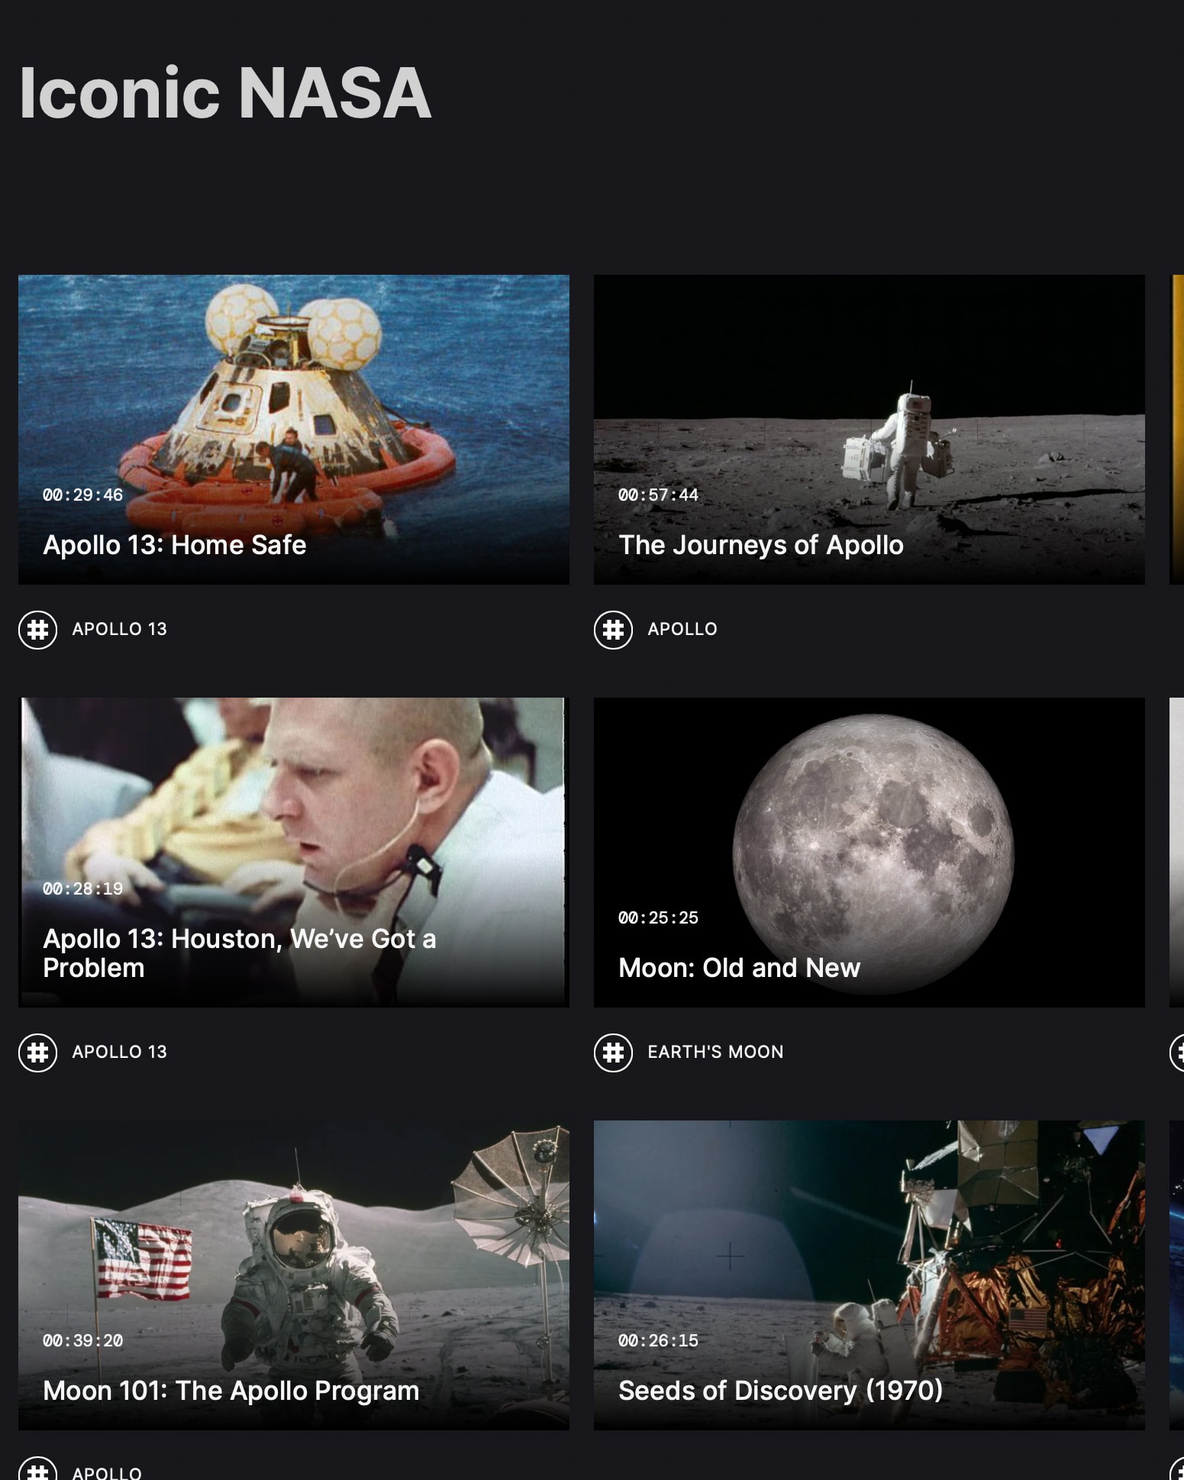Click the 00:29:46 duration label

(x=82, y=495)
